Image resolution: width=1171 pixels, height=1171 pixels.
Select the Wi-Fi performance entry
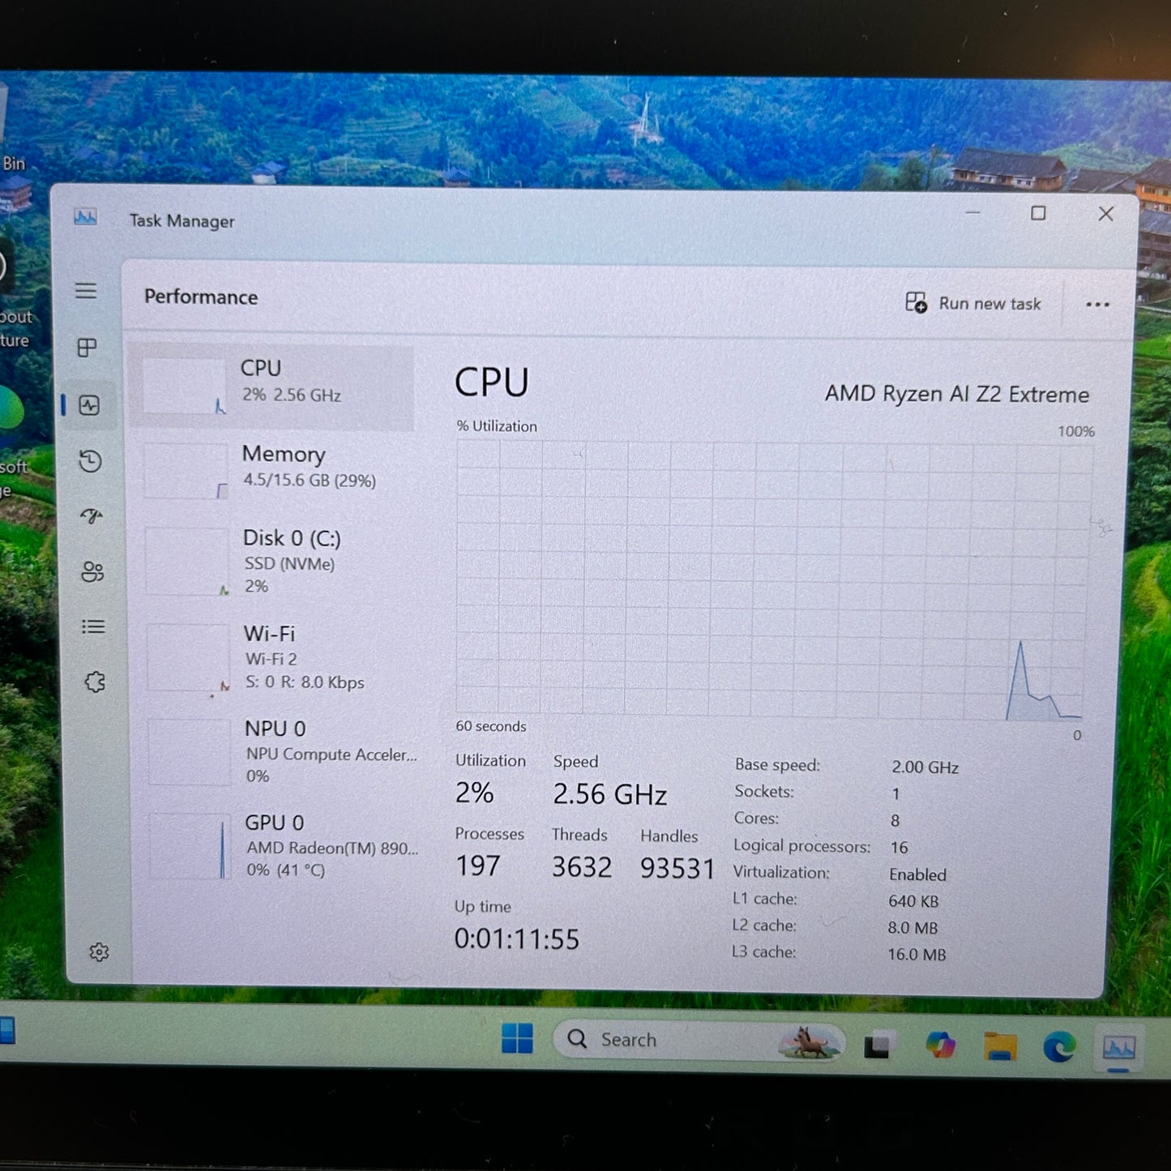276,657
